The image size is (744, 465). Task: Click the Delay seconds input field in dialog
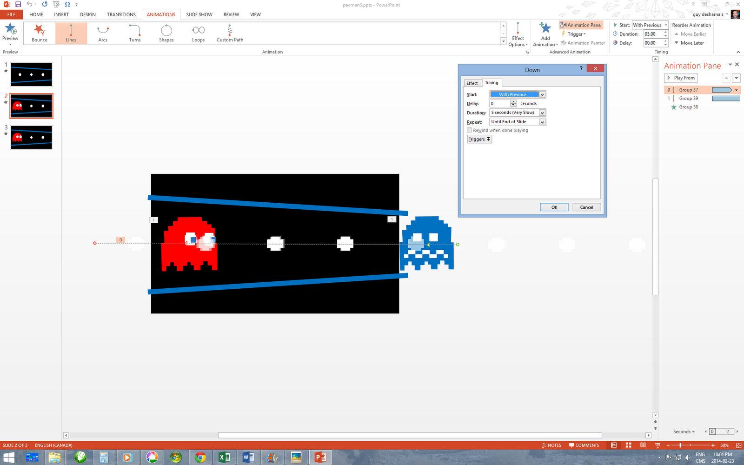pos(500,104)
